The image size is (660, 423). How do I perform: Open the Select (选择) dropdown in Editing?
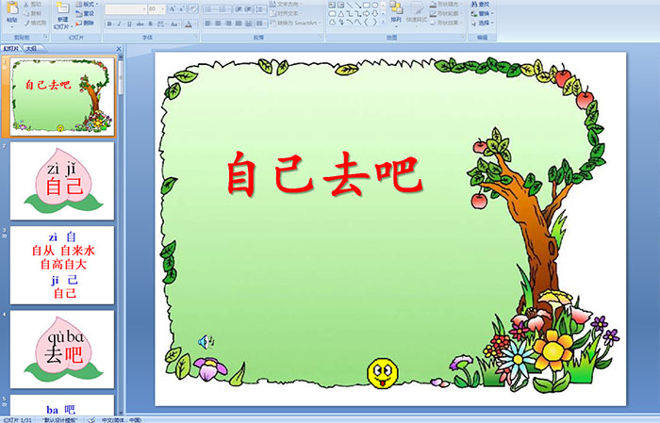tap(484, 23)
